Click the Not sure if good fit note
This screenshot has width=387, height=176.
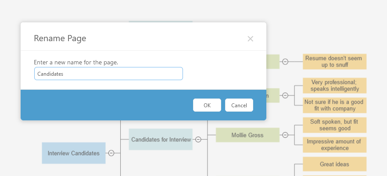(335, 105)
